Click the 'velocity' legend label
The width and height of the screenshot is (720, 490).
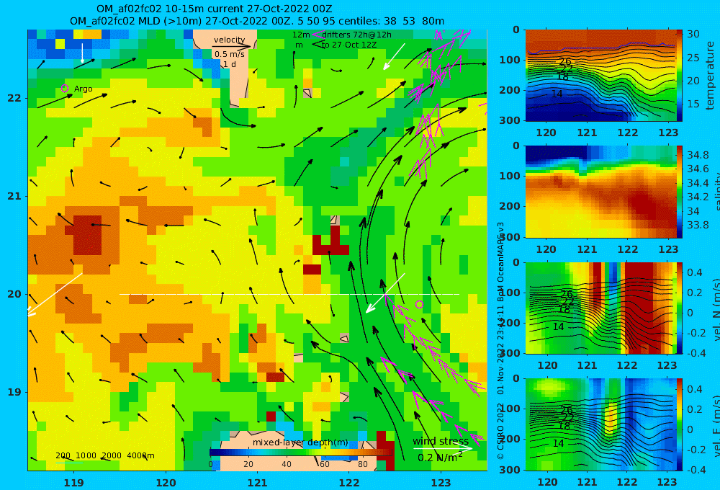(229, 40)
